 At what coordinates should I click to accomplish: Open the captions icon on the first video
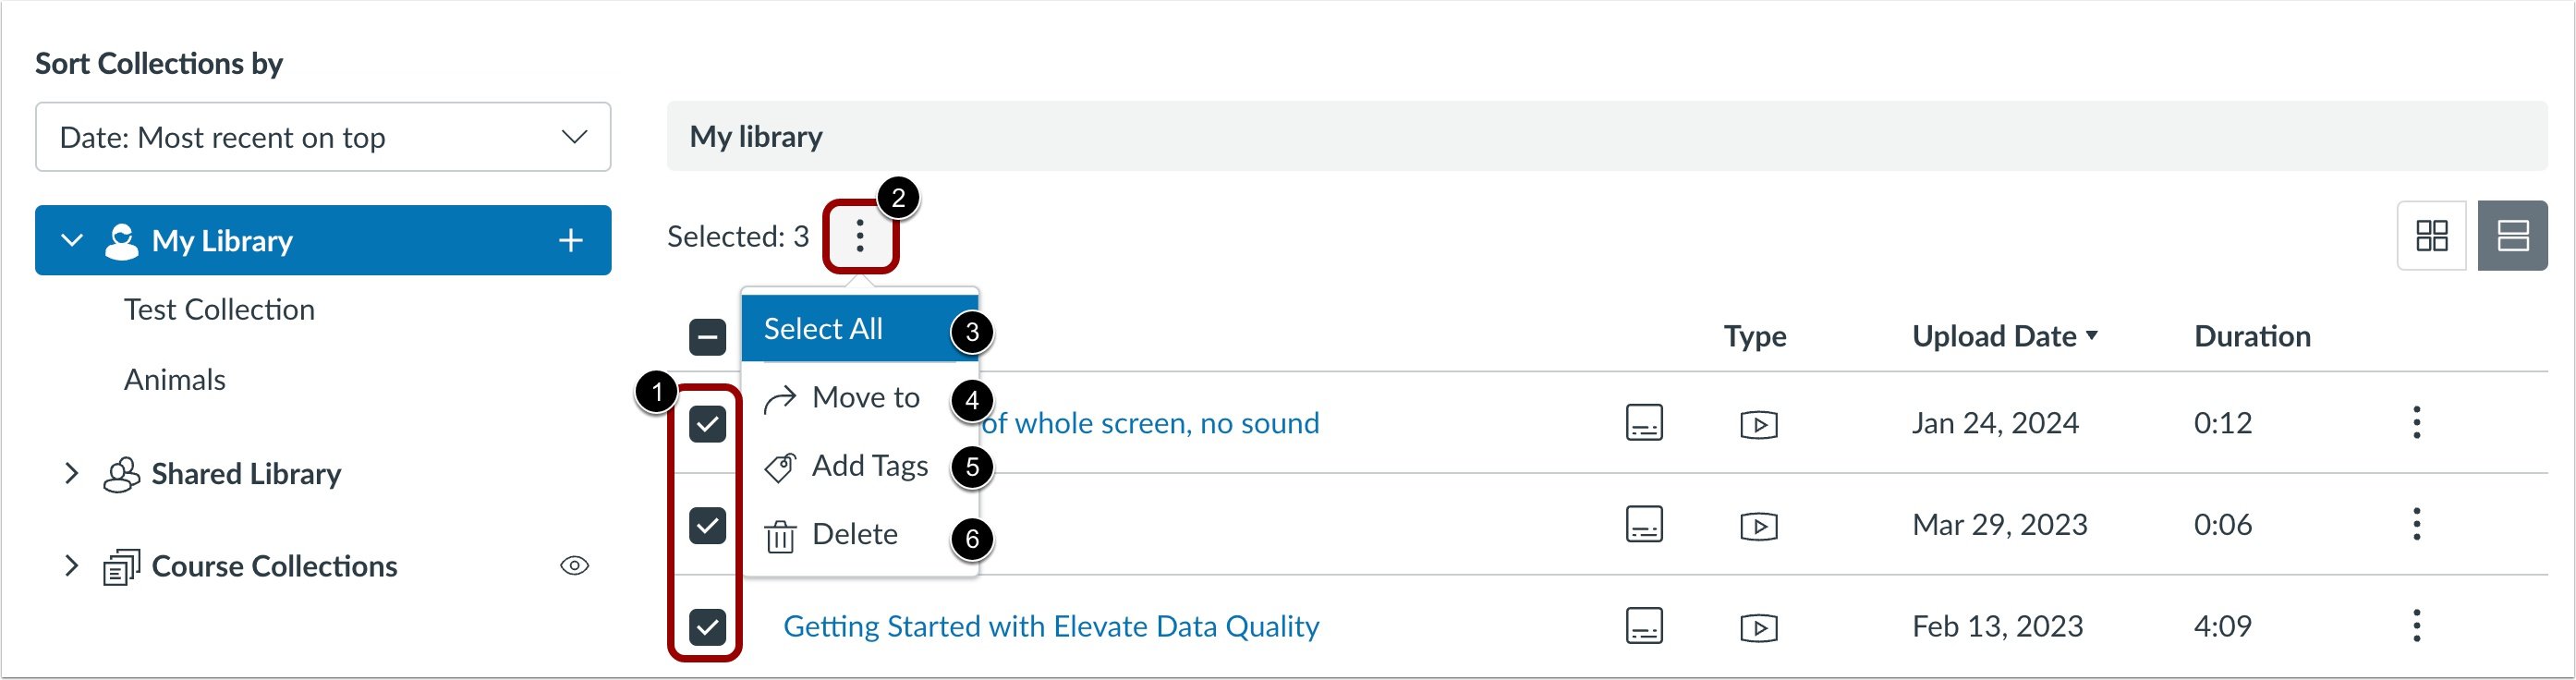1644,422
